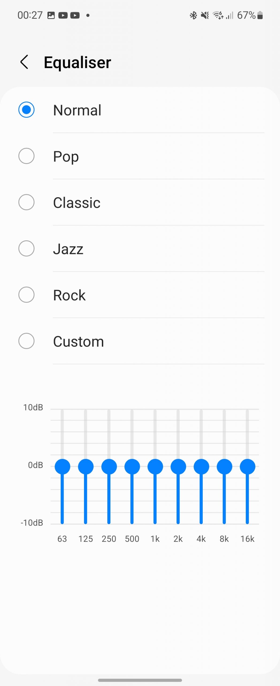Select the Normal equaliser preset
The width and height of the screenshot is (280, 686).
coord(26,110)
